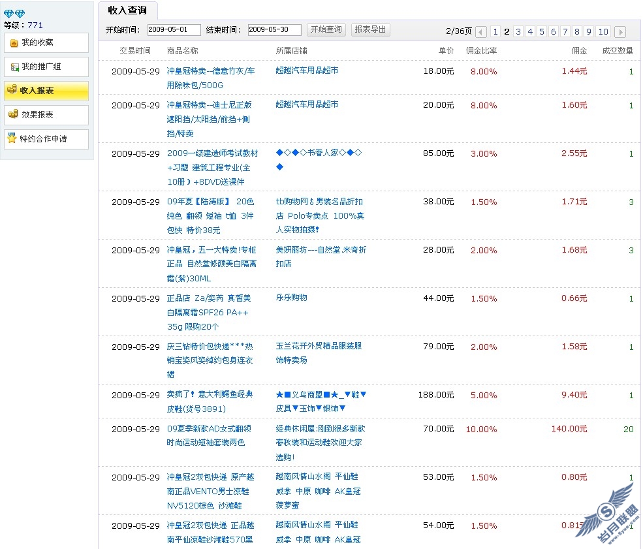Click the start date field 2009-05-01
Image resolution: width=643 pixels, height=549 pixels.
(174, 30)
